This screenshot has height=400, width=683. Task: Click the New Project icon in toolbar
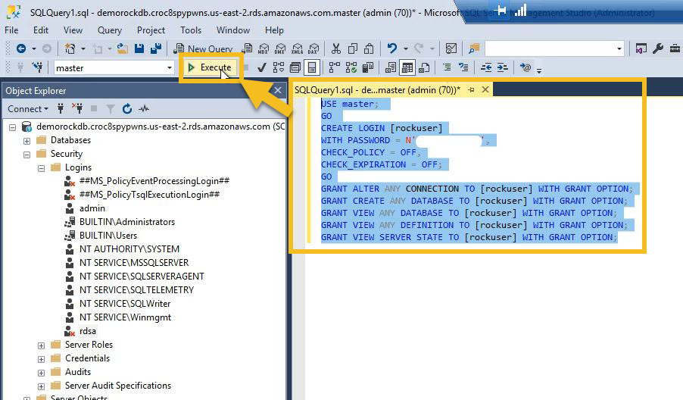click(x=70, y=48)
